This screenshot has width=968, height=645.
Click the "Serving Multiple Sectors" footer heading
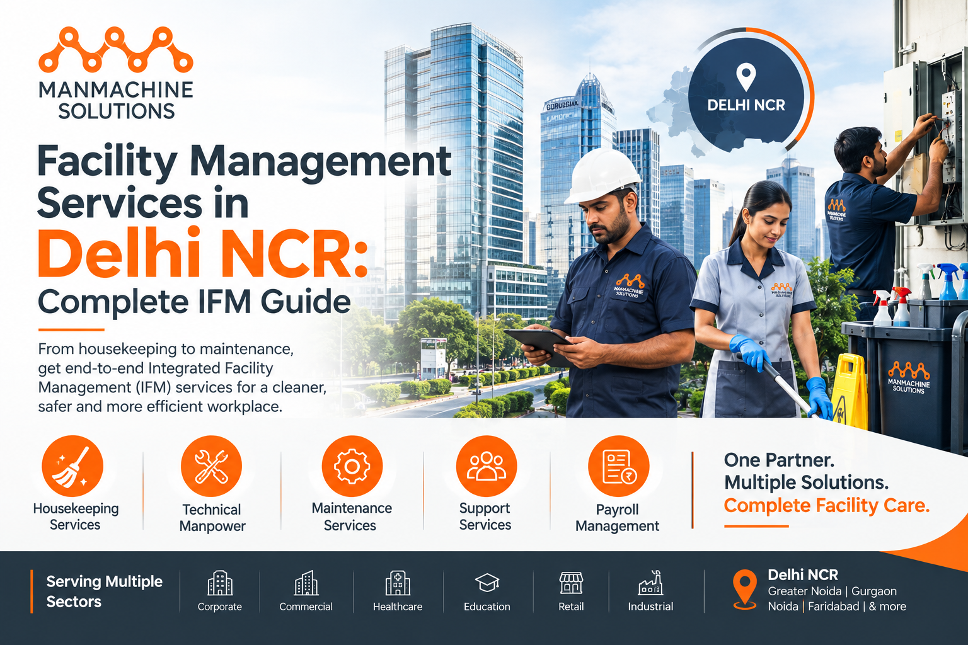coord(105,591)
